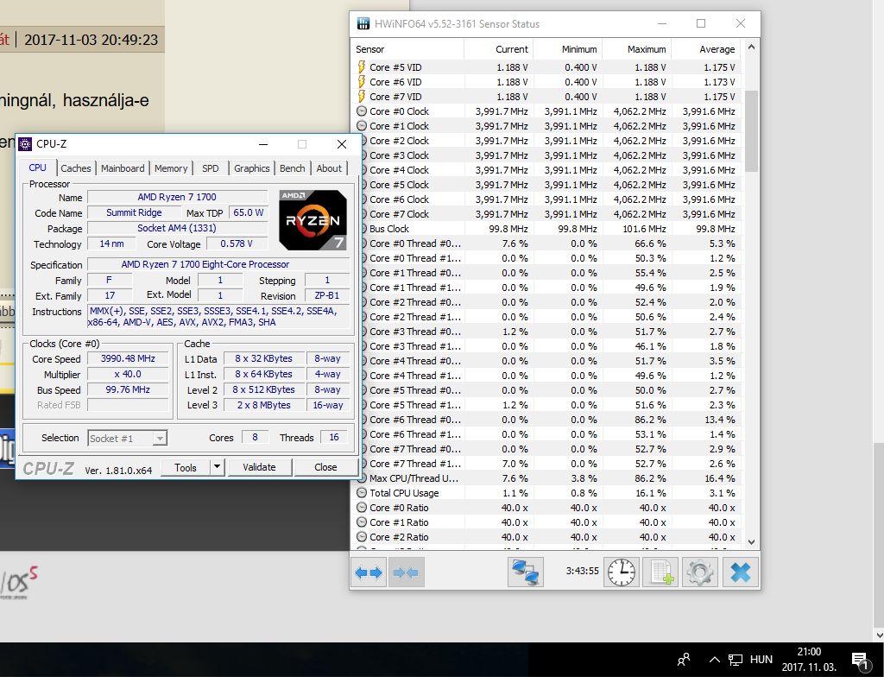Click the browser page scrollbar down arrow
Image resolution: width=884 pixels, height=683 pixels.
pyautogui.click(x=879, y=635)
